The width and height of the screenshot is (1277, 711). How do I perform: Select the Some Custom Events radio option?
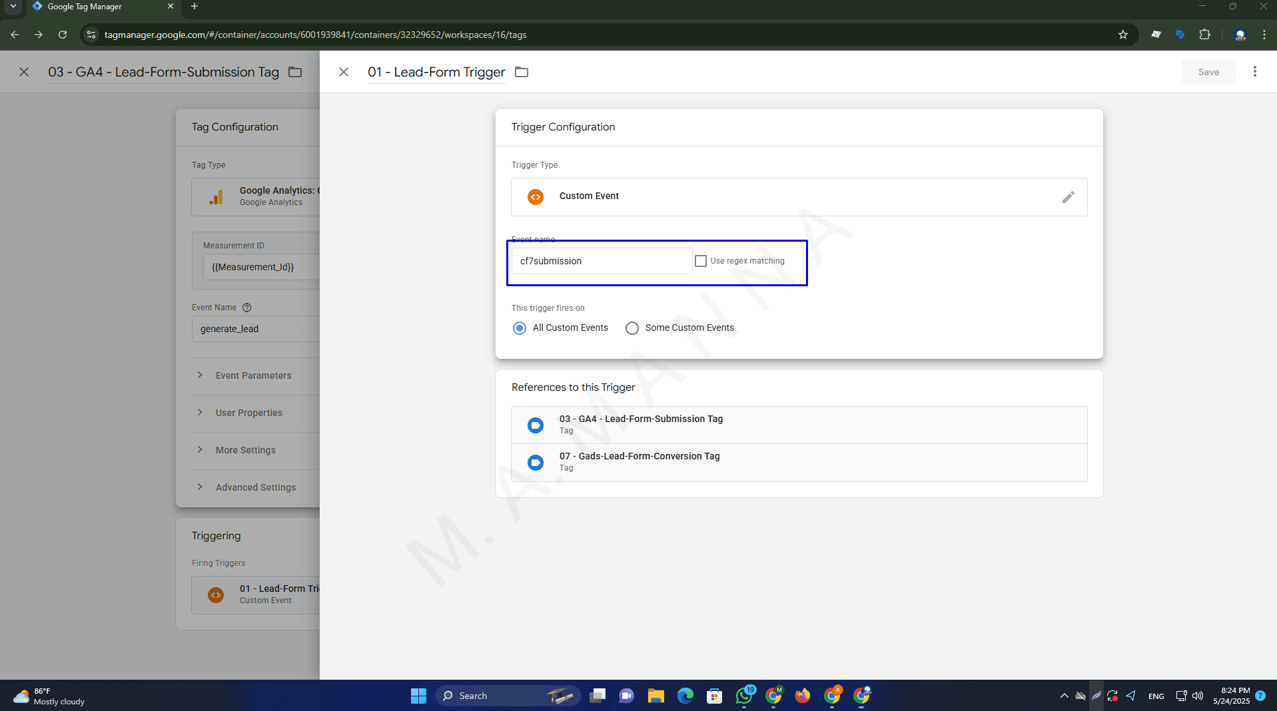coord(632,328)
